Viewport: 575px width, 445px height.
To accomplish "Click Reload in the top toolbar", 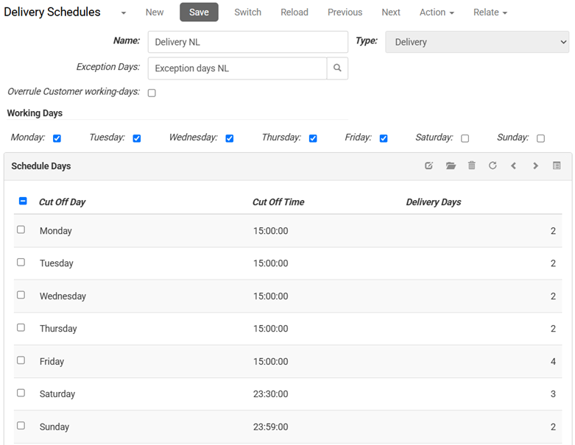I will pos(294,13).
